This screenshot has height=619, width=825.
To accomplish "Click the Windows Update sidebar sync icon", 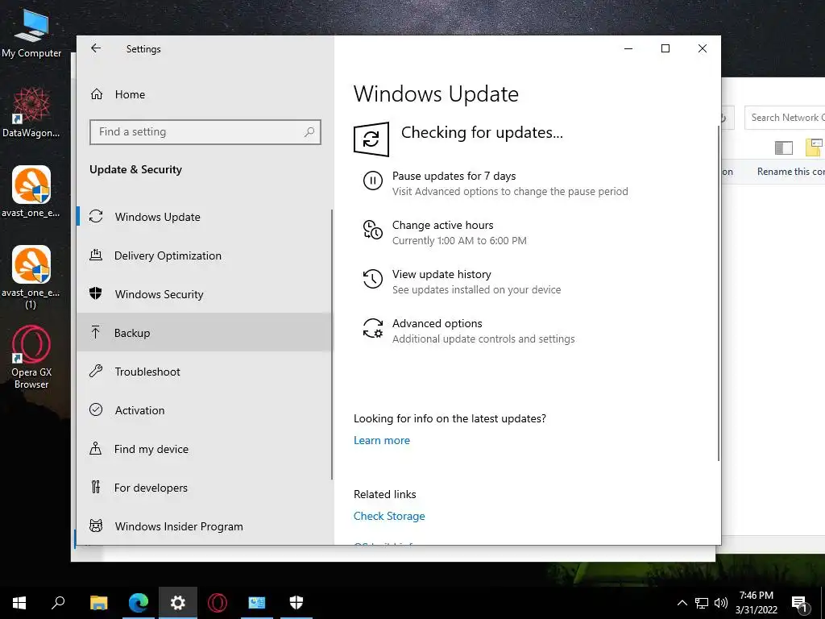I will point(96,216).
